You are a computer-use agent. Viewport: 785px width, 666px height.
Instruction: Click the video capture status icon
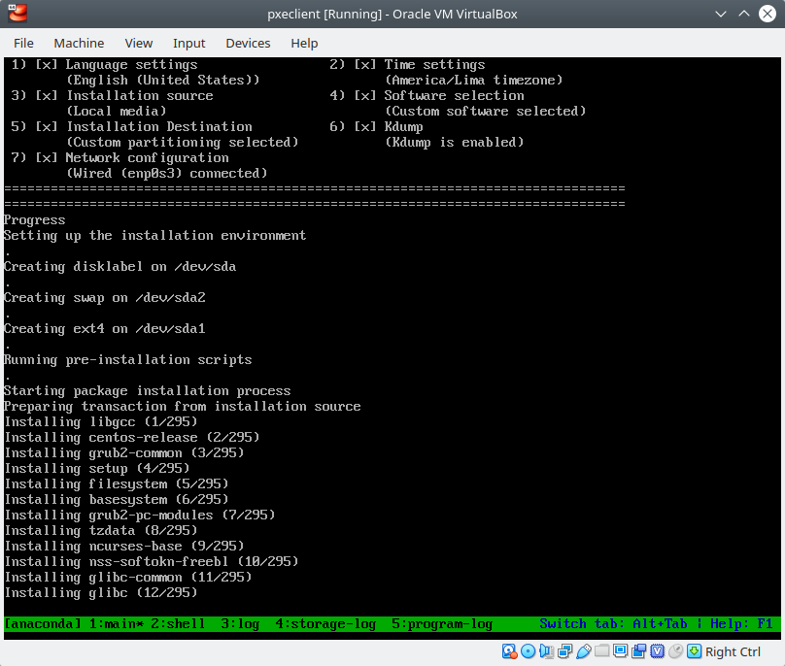[x=639, y=651]
